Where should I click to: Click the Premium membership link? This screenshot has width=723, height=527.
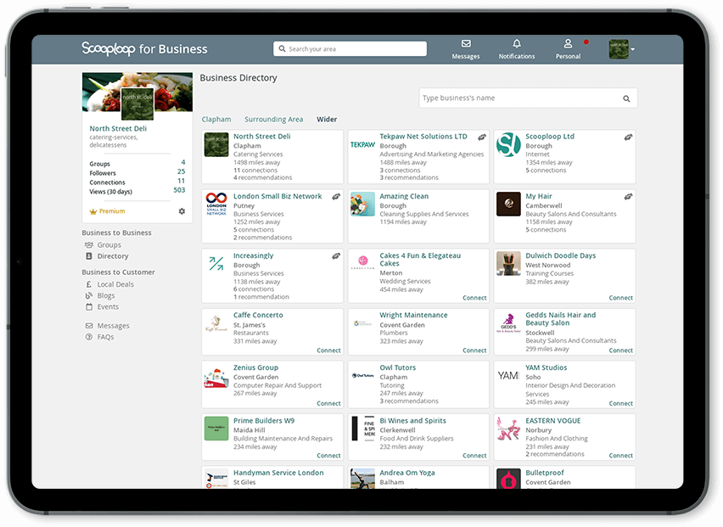[x=112, y=211]
